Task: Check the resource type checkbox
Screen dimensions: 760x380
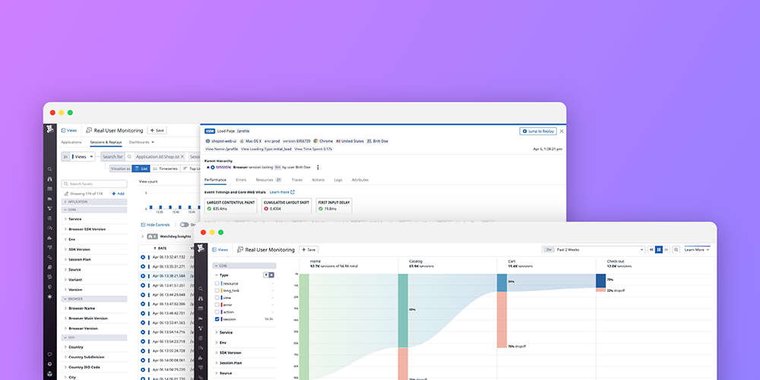Action: tap(217, 283)
